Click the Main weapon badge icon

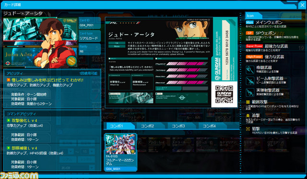coord(249,22)
